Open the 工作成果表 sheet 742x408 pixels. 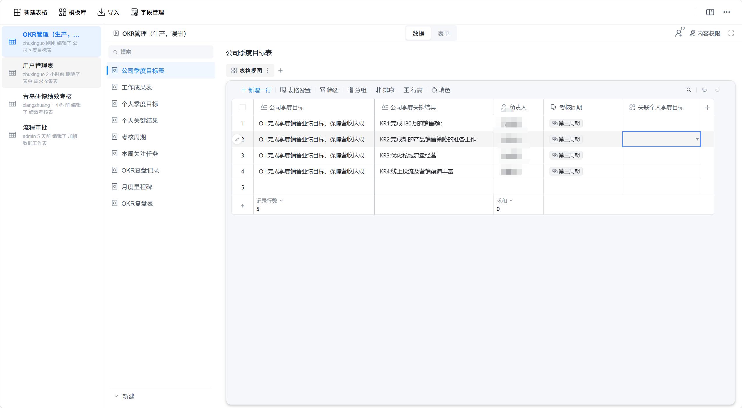tap(161, 87)
